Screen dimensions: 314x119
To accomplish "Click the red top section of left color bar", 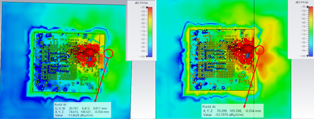I will click(150, 10).
